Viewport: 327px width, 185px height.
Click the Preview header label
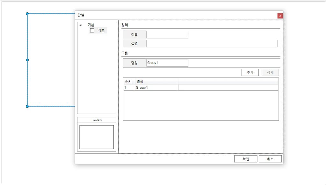[x=97, y=120]
